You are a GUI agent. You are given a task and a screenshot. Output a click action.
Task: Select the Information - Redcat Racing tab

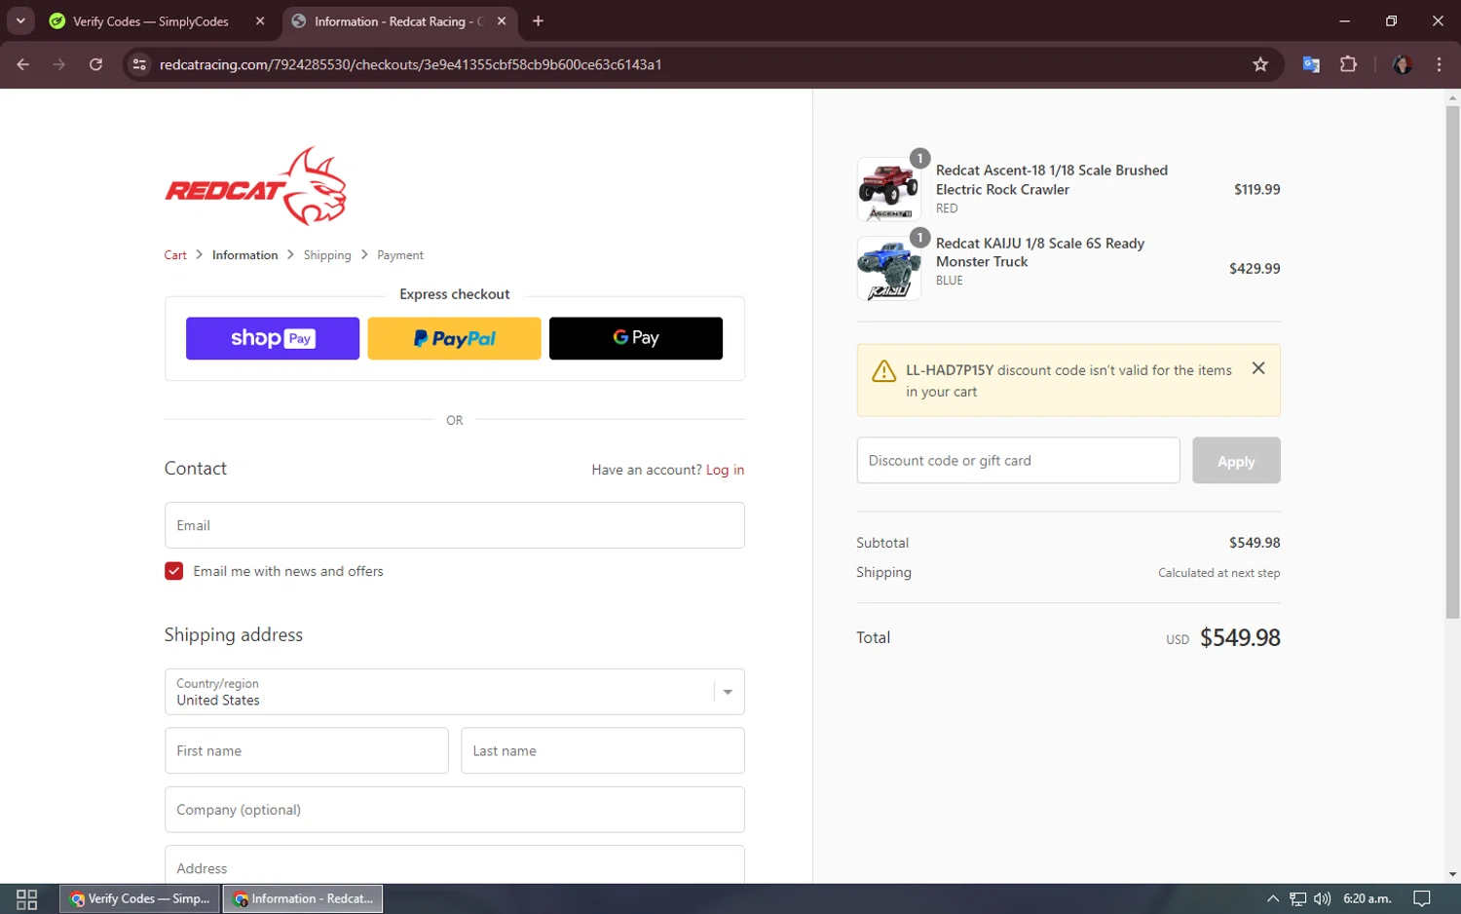pos(398,21)
